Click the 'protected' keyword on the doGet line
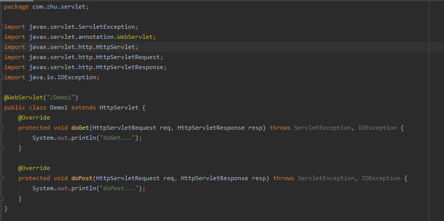 click(34, 128)
